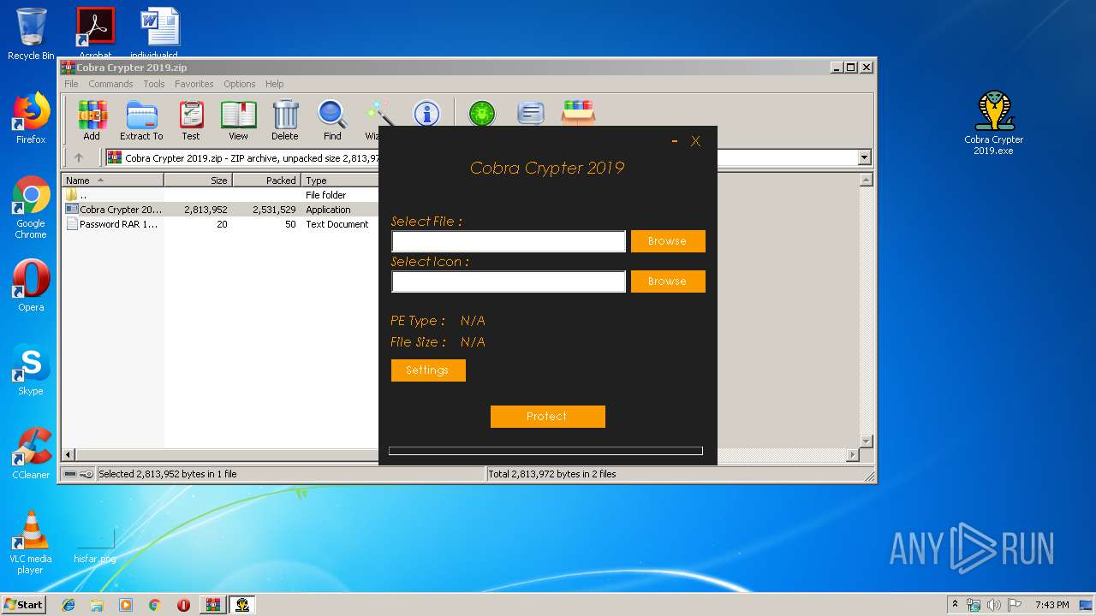Expand the WinRAR address bar dropdown
Image resolution: width=1096 pixels, height=616 pixels.
pos(864,157)
